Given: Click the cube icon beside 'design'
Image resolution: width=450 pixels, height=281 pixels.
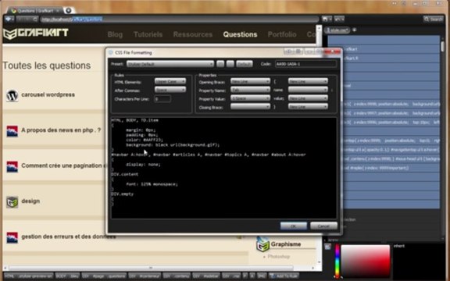Looking at the screenshot, I should point(12,202).
